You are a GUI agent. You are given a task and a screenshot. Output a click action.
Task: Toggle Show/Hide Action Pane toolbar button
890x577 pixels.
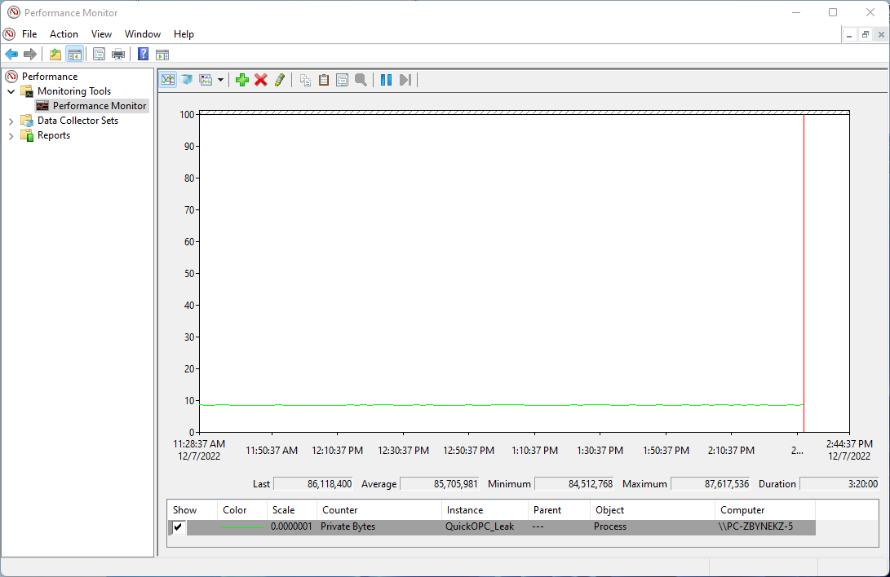(x=162, y=55)
